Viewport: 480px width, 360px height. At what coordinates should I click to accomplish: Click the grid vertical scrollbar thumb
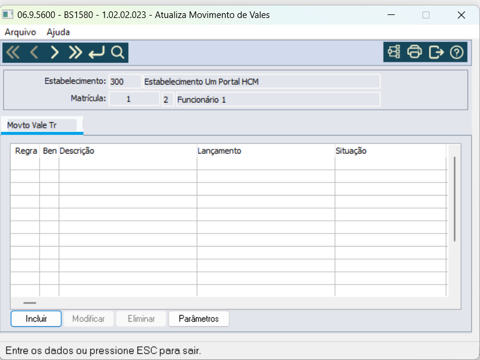pos(455,199)
